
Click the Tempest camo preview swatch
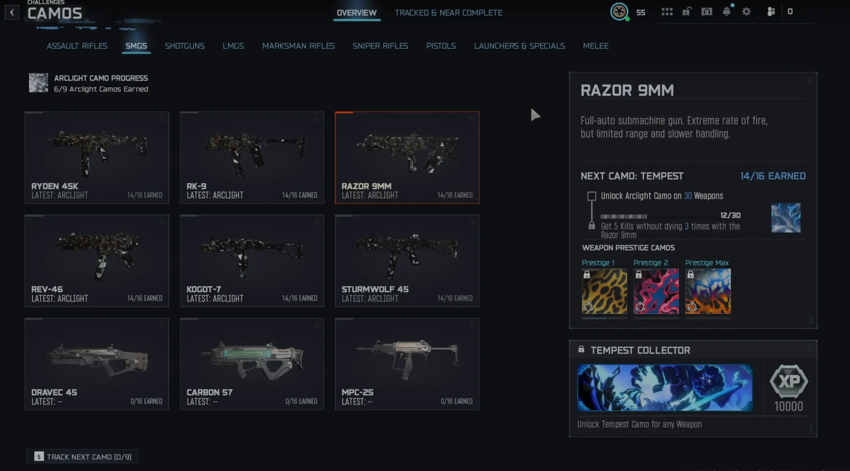pos(786,218)
